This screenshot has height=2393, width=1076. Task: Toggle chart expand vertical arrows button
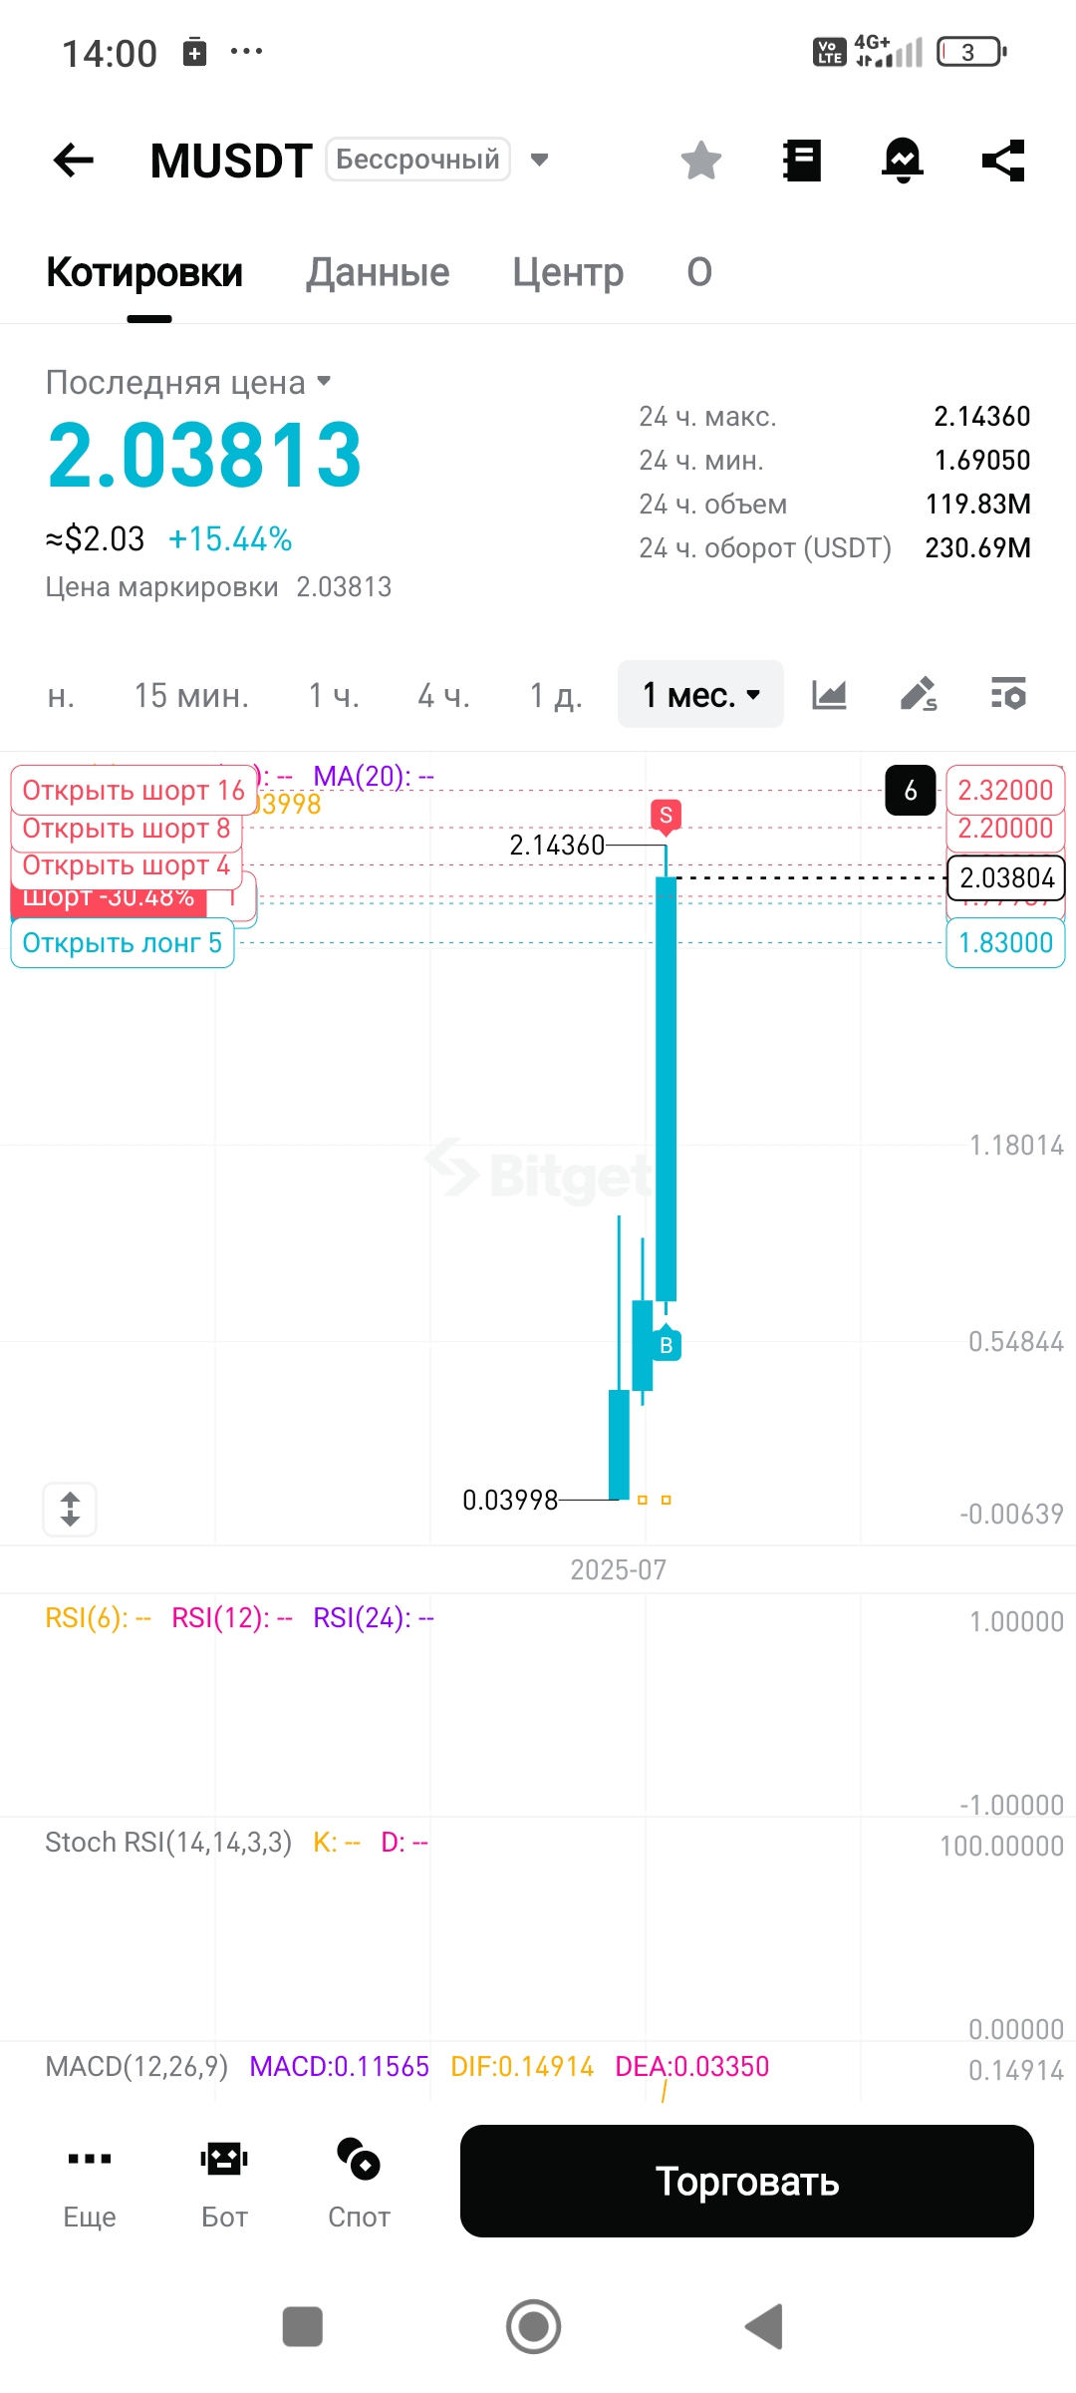(x=70, y=1509)
